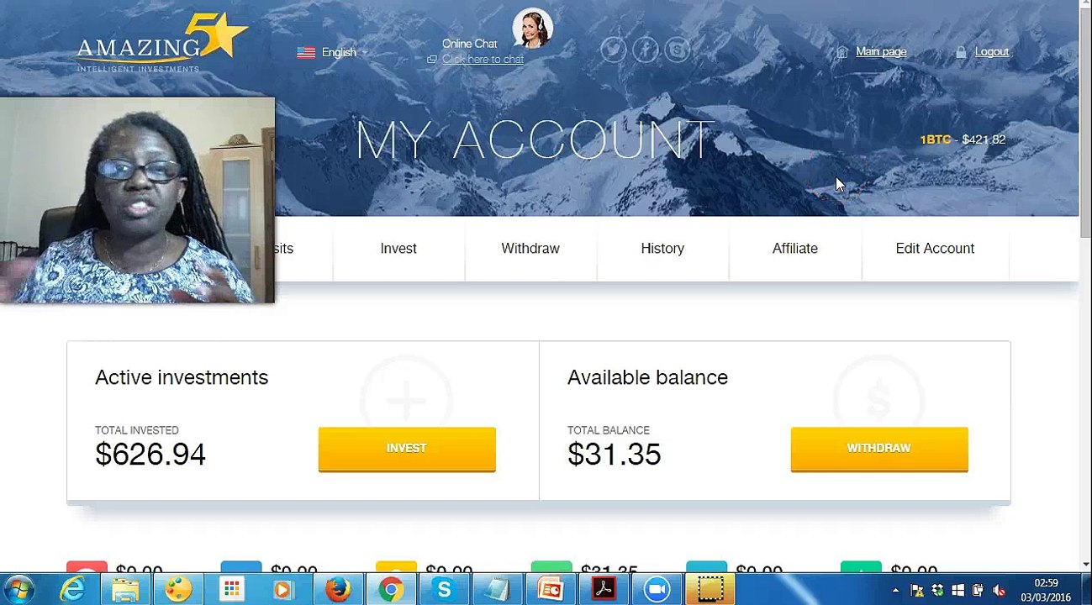Switch to the History tab
This screenshot has height=605, width=1092.
(662, 249)
